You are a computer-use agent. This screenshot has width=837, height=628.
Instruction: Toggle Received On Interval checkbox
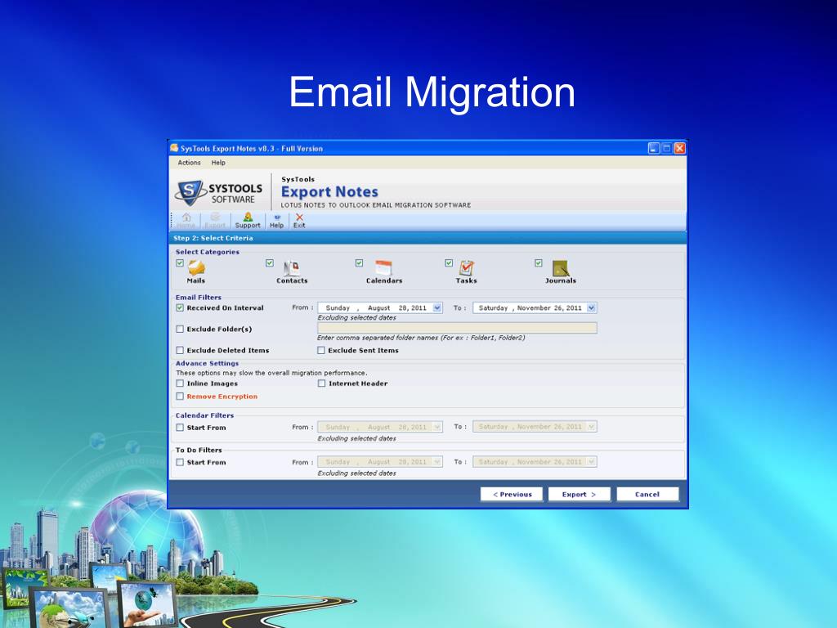180,307
